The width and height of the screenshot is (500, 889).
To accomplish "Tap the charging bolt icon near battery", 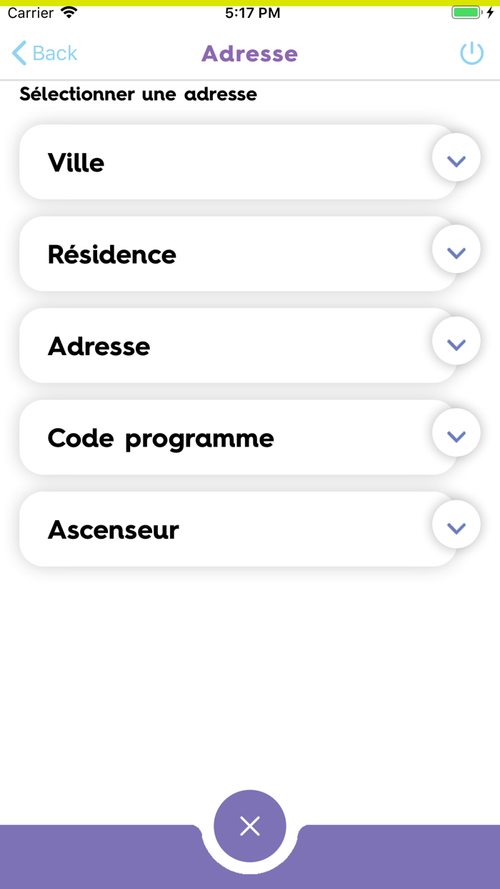I will [491, 11].
